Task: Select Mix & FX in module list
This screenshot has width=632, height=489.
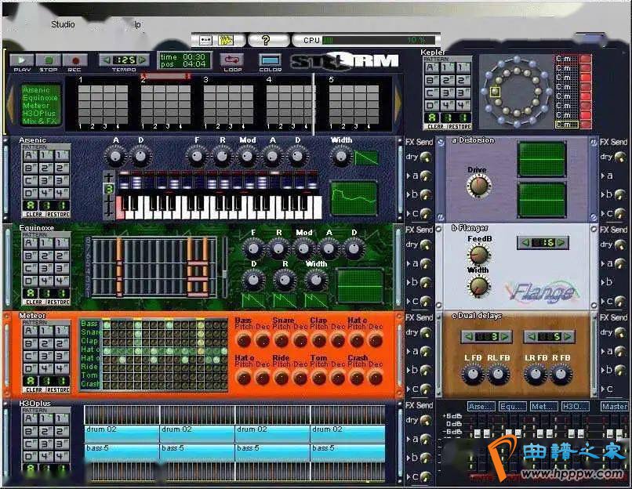Action: click(39, 121)
